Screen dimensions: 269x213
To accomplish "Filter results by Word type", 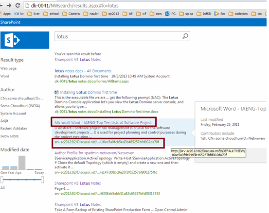I will (5, 76).
